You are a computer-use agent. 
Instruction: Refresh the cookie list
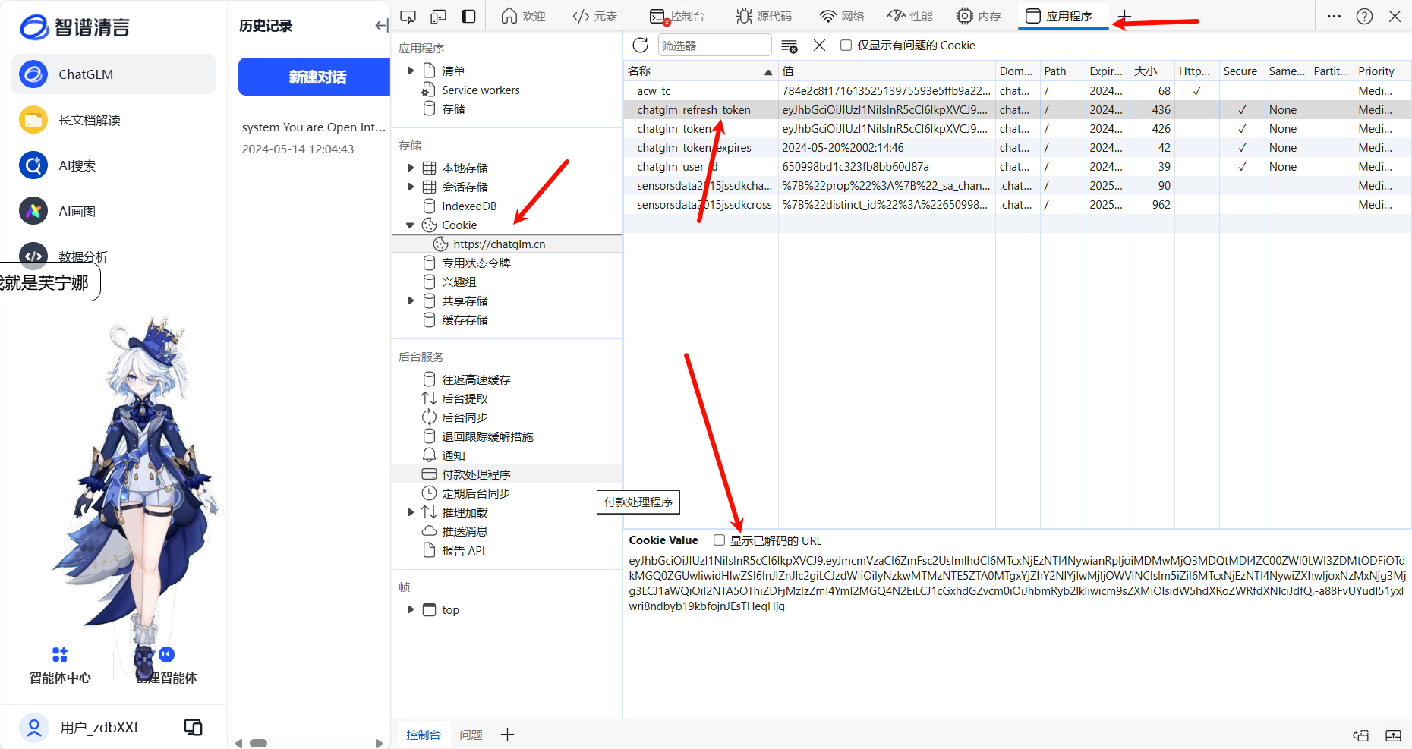(640, 46)
